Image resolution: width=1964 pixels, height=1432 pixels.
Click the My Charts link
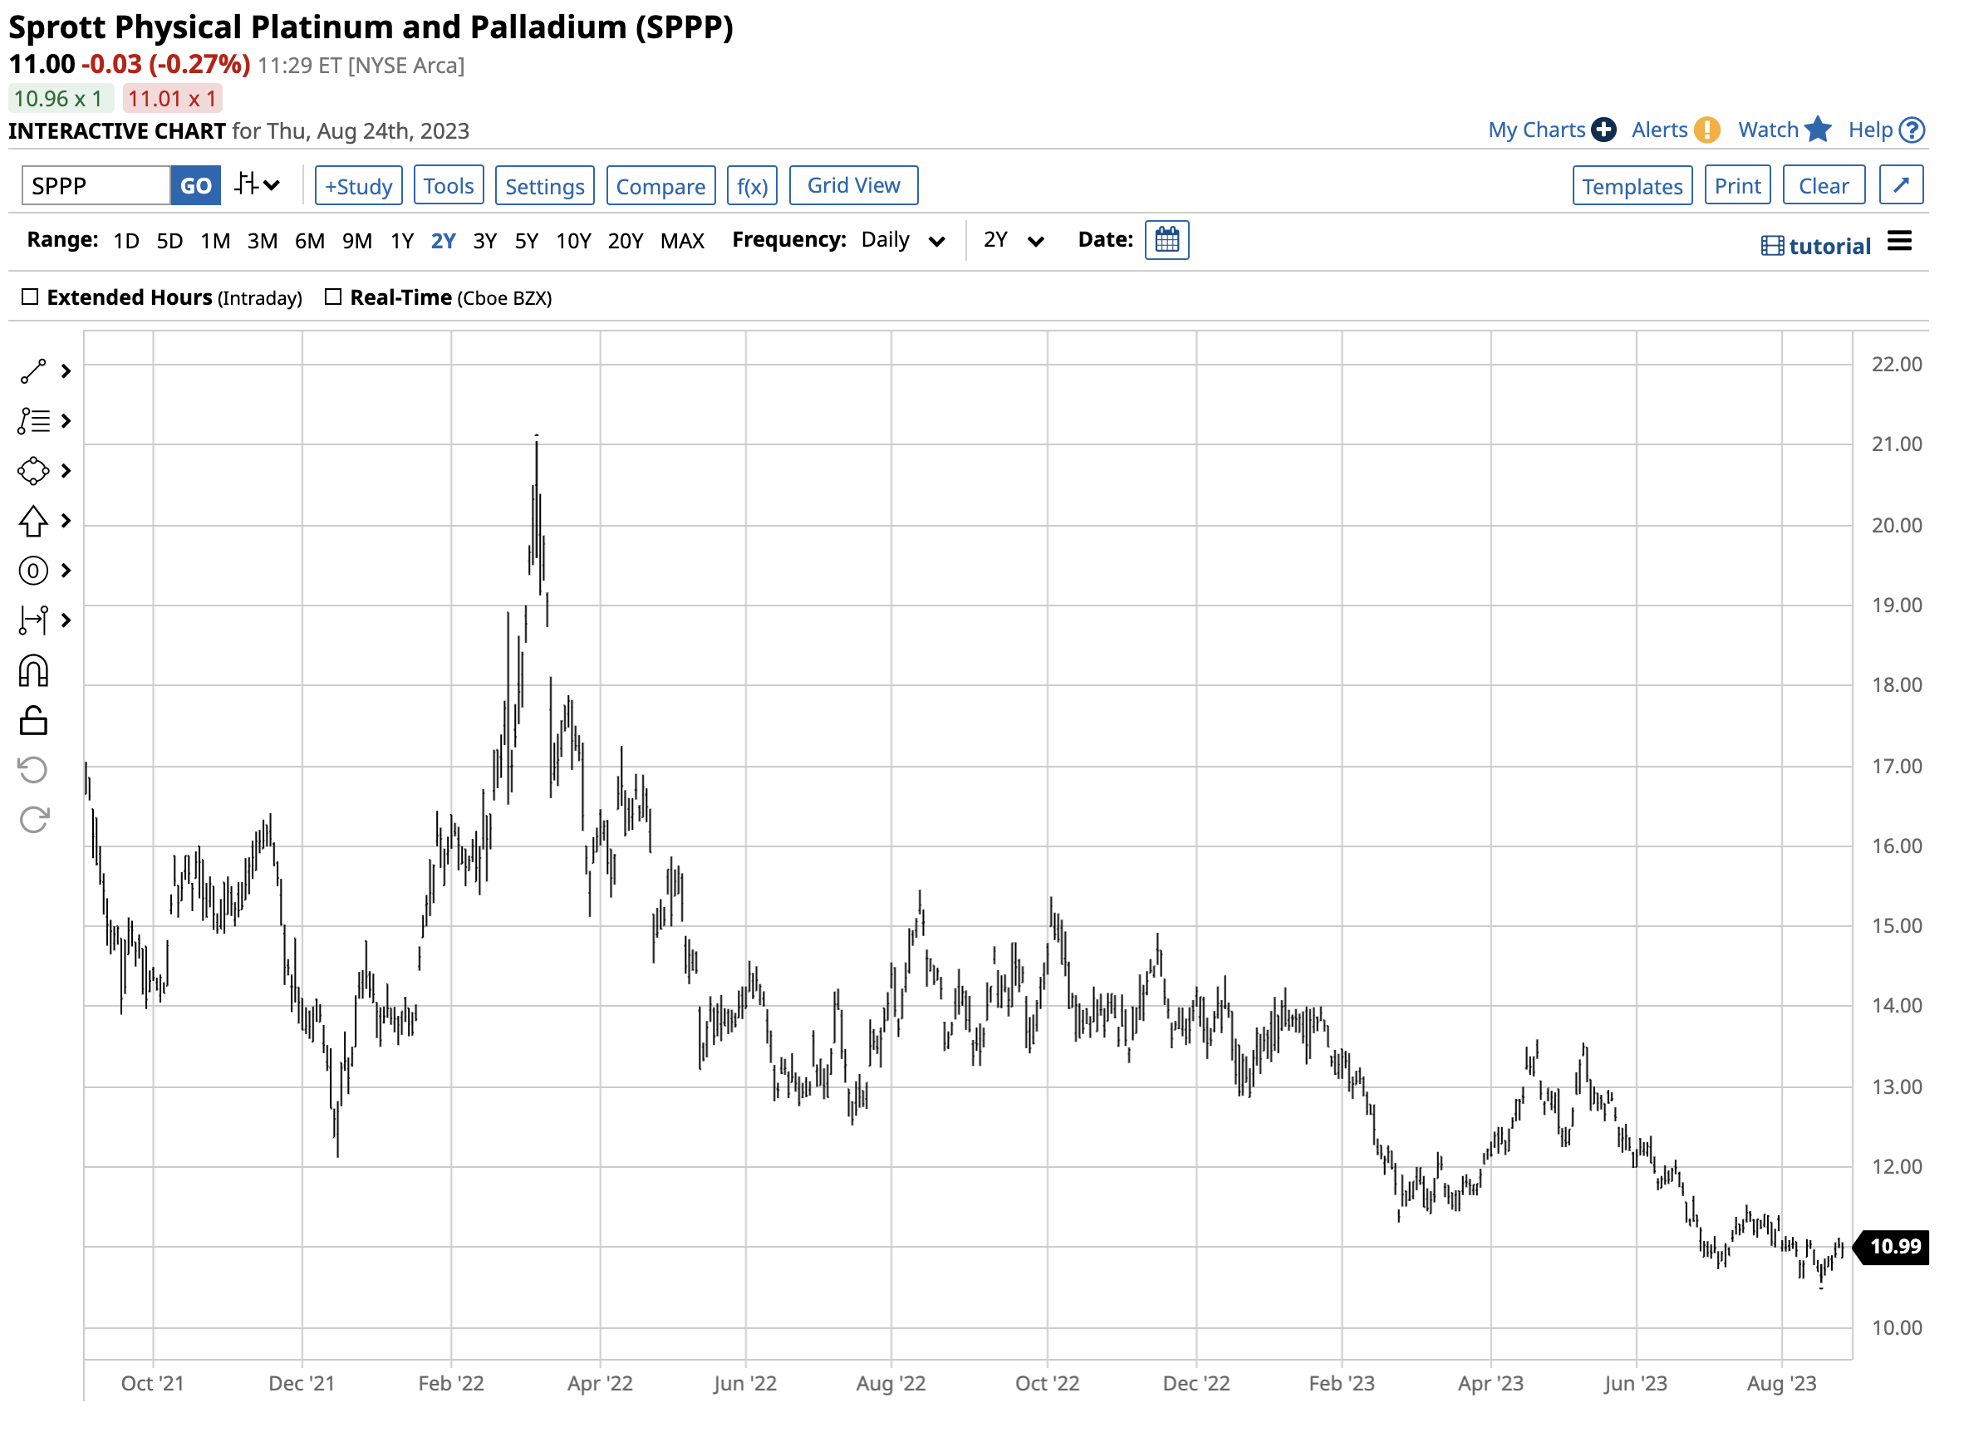point(1537,130)
